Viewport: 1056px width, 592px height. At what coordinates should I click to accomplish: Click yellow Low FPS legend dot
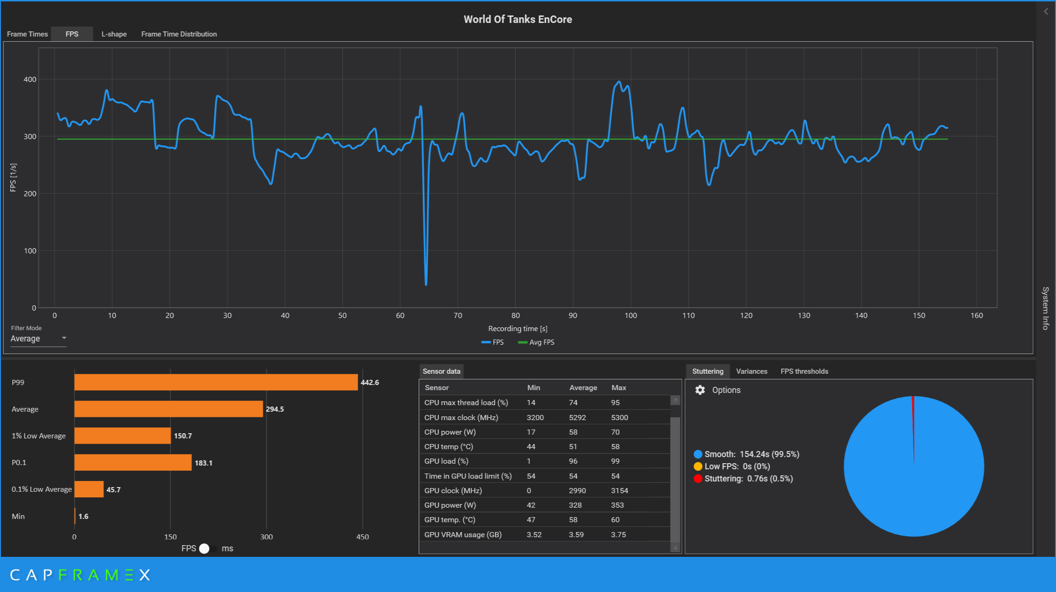pyautogui.click(x=698, y=466)
